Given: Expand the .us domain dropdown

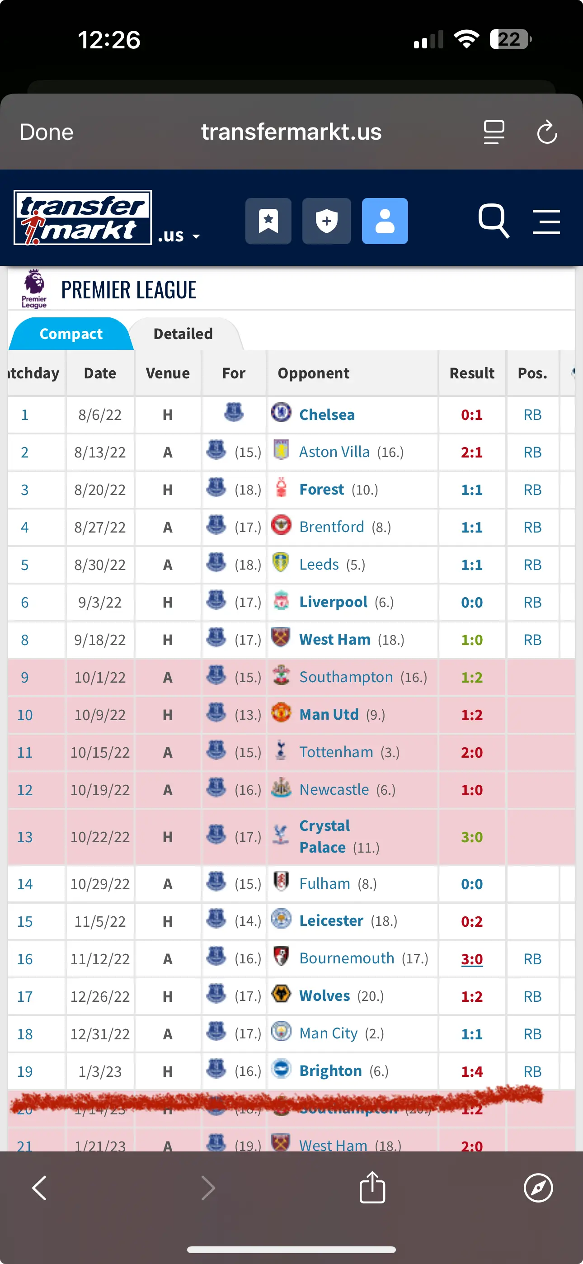Looking at the screenshot, I should [x=179, y=236].
